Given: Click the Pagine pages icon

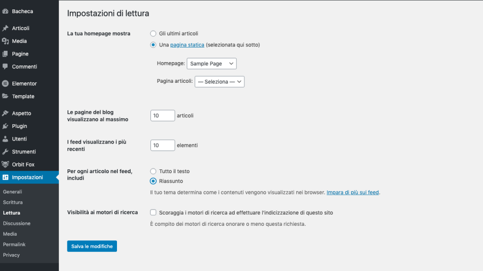Looking at the screenshot, I should point(5,54).
